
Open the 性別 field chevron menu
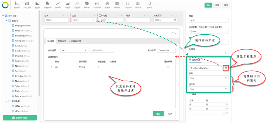[x=90, y=15]
